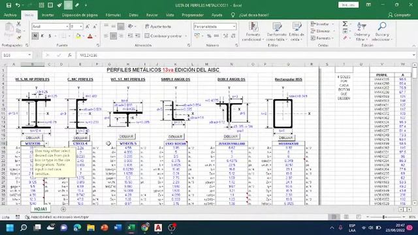Open Ordenar y filtrar menu
The width and height of the screenshot is (418, 235).
[362, 31]
